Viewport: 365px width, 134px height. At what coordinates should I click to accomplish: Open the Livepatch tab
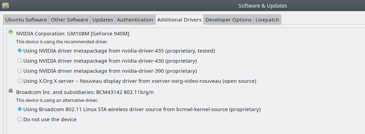(x=267, y=20)
